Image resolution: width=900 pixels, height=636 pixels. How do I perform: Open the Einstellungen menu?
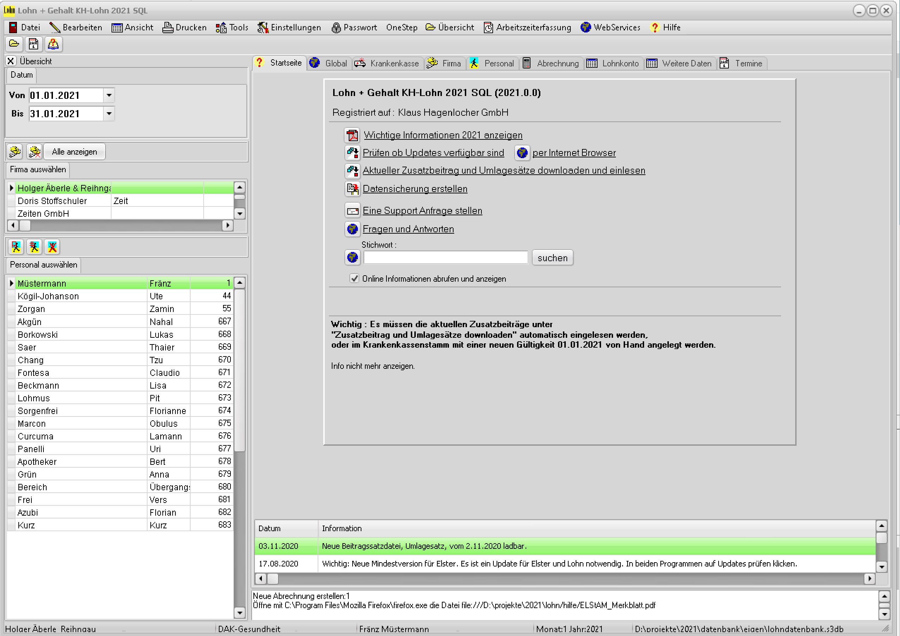click(x=289, y=28)
